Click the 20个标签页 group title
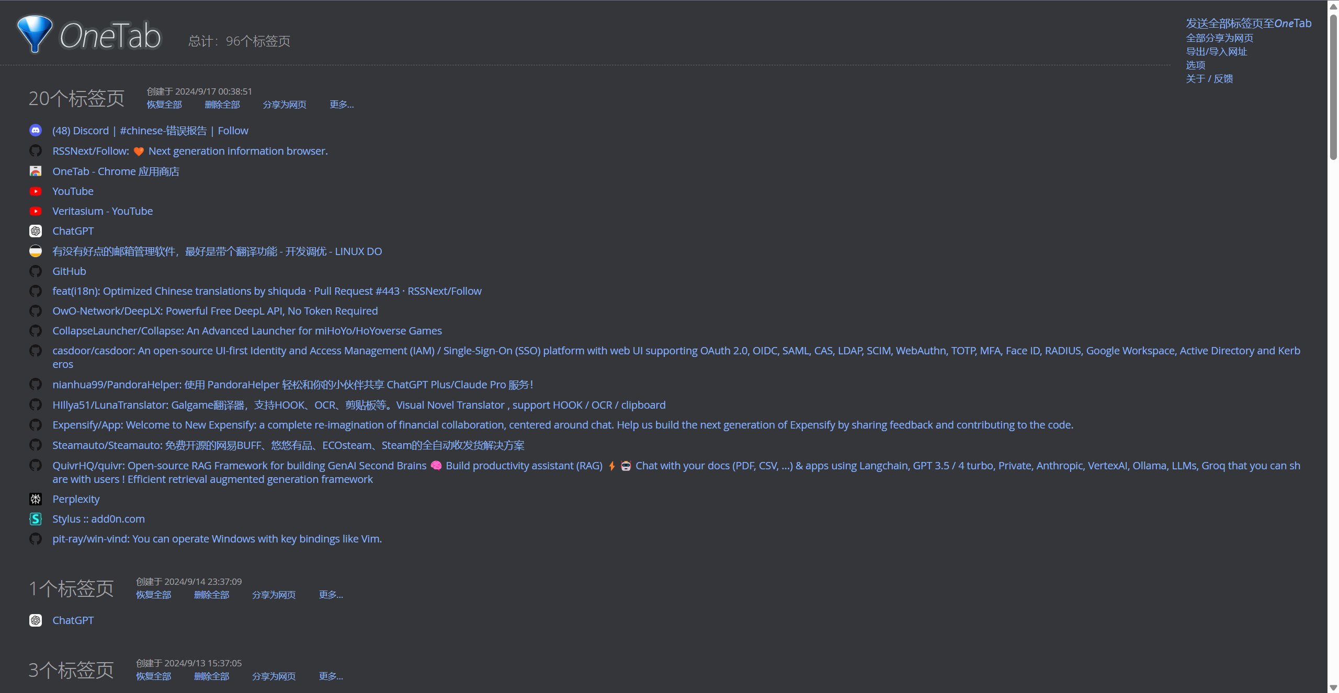Viewport: 1339px width, 693px height. pos(76,98)
